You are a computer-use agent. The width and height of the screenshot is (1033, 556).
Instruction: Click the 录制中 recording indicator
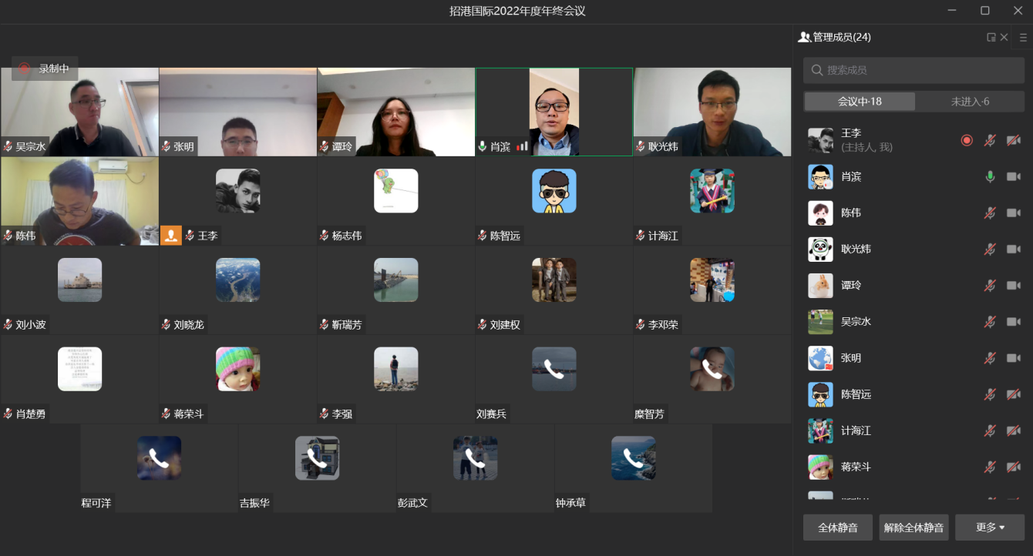(x=45, y=69)
